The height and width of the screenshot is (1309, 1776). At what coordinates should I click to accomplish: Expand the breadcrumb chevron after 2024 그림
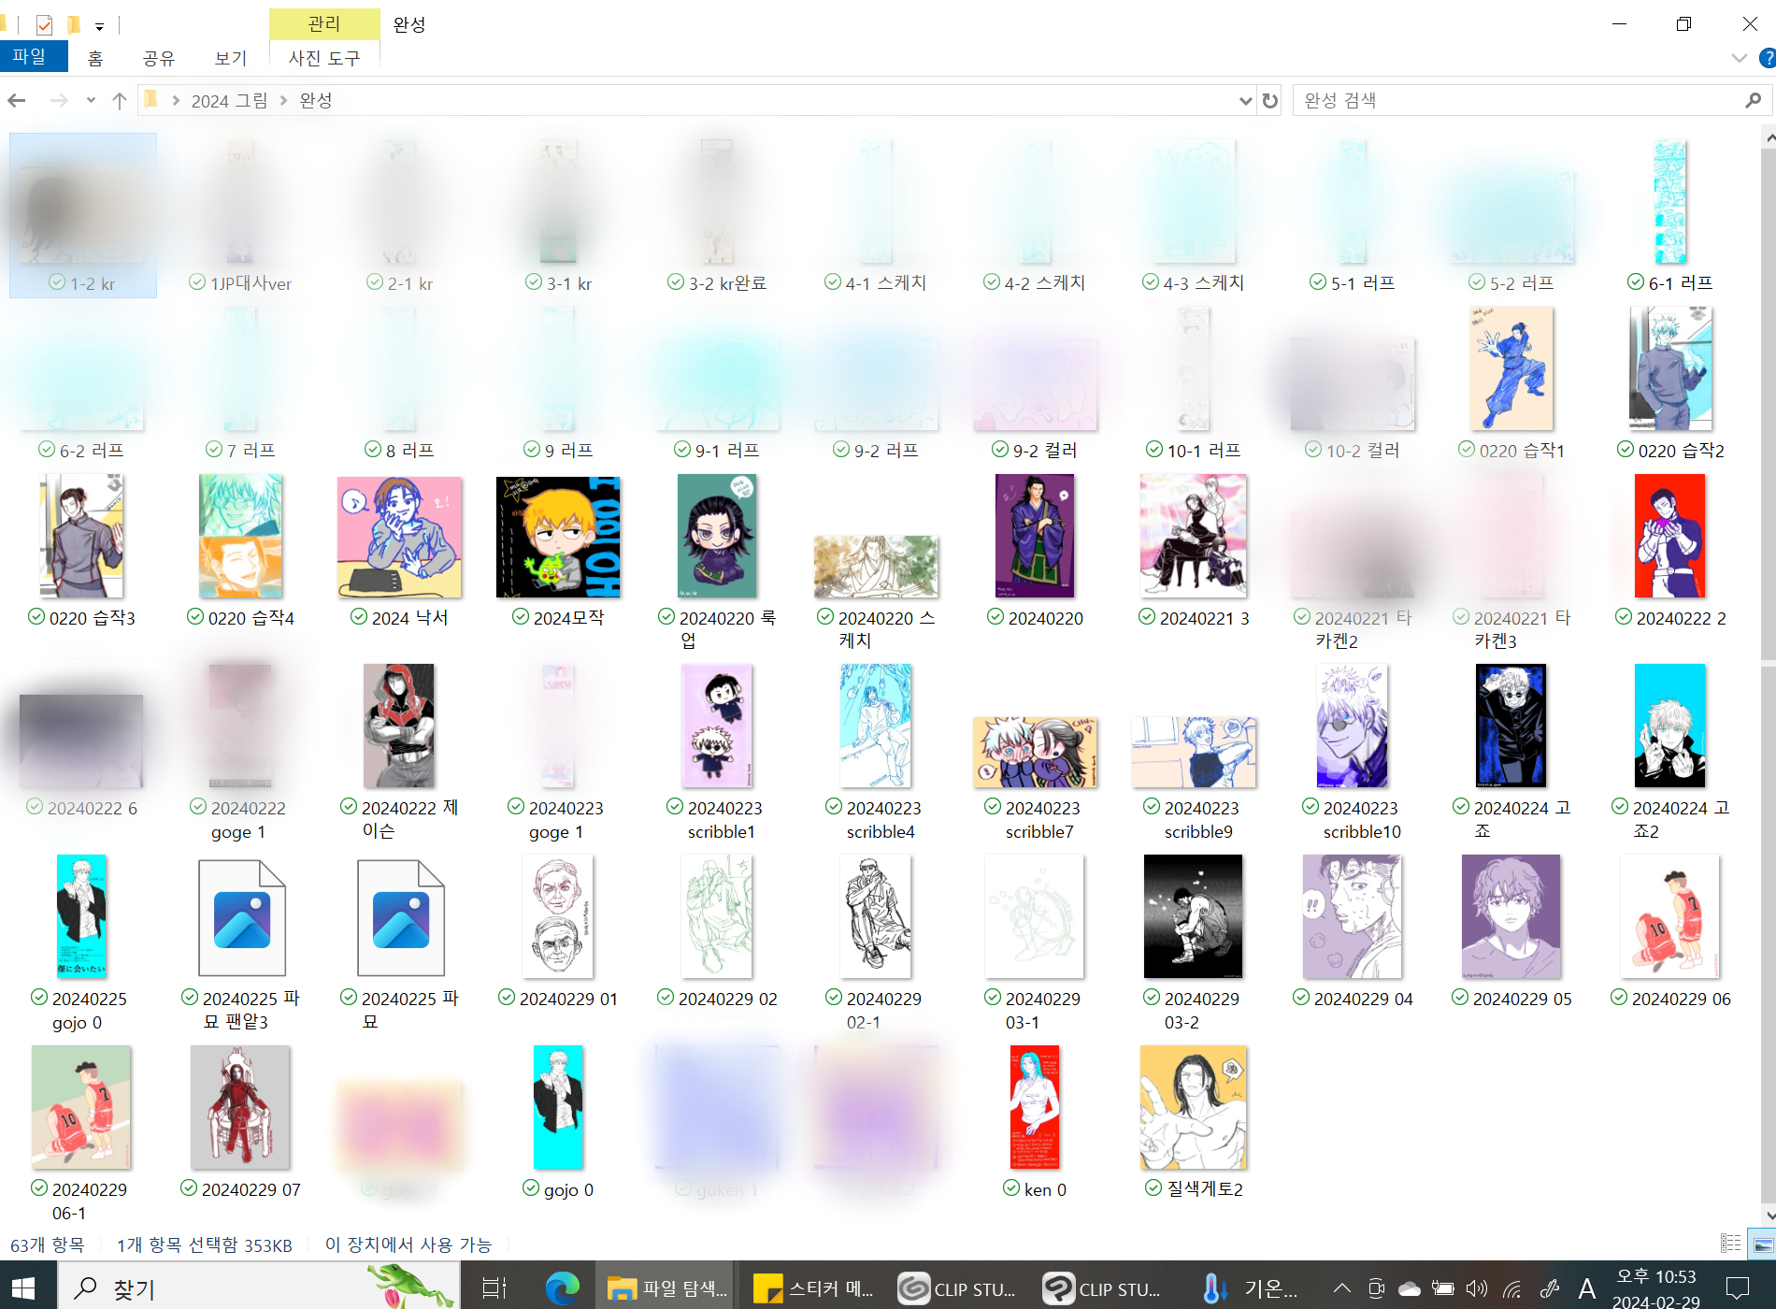[x=283, y=100]
